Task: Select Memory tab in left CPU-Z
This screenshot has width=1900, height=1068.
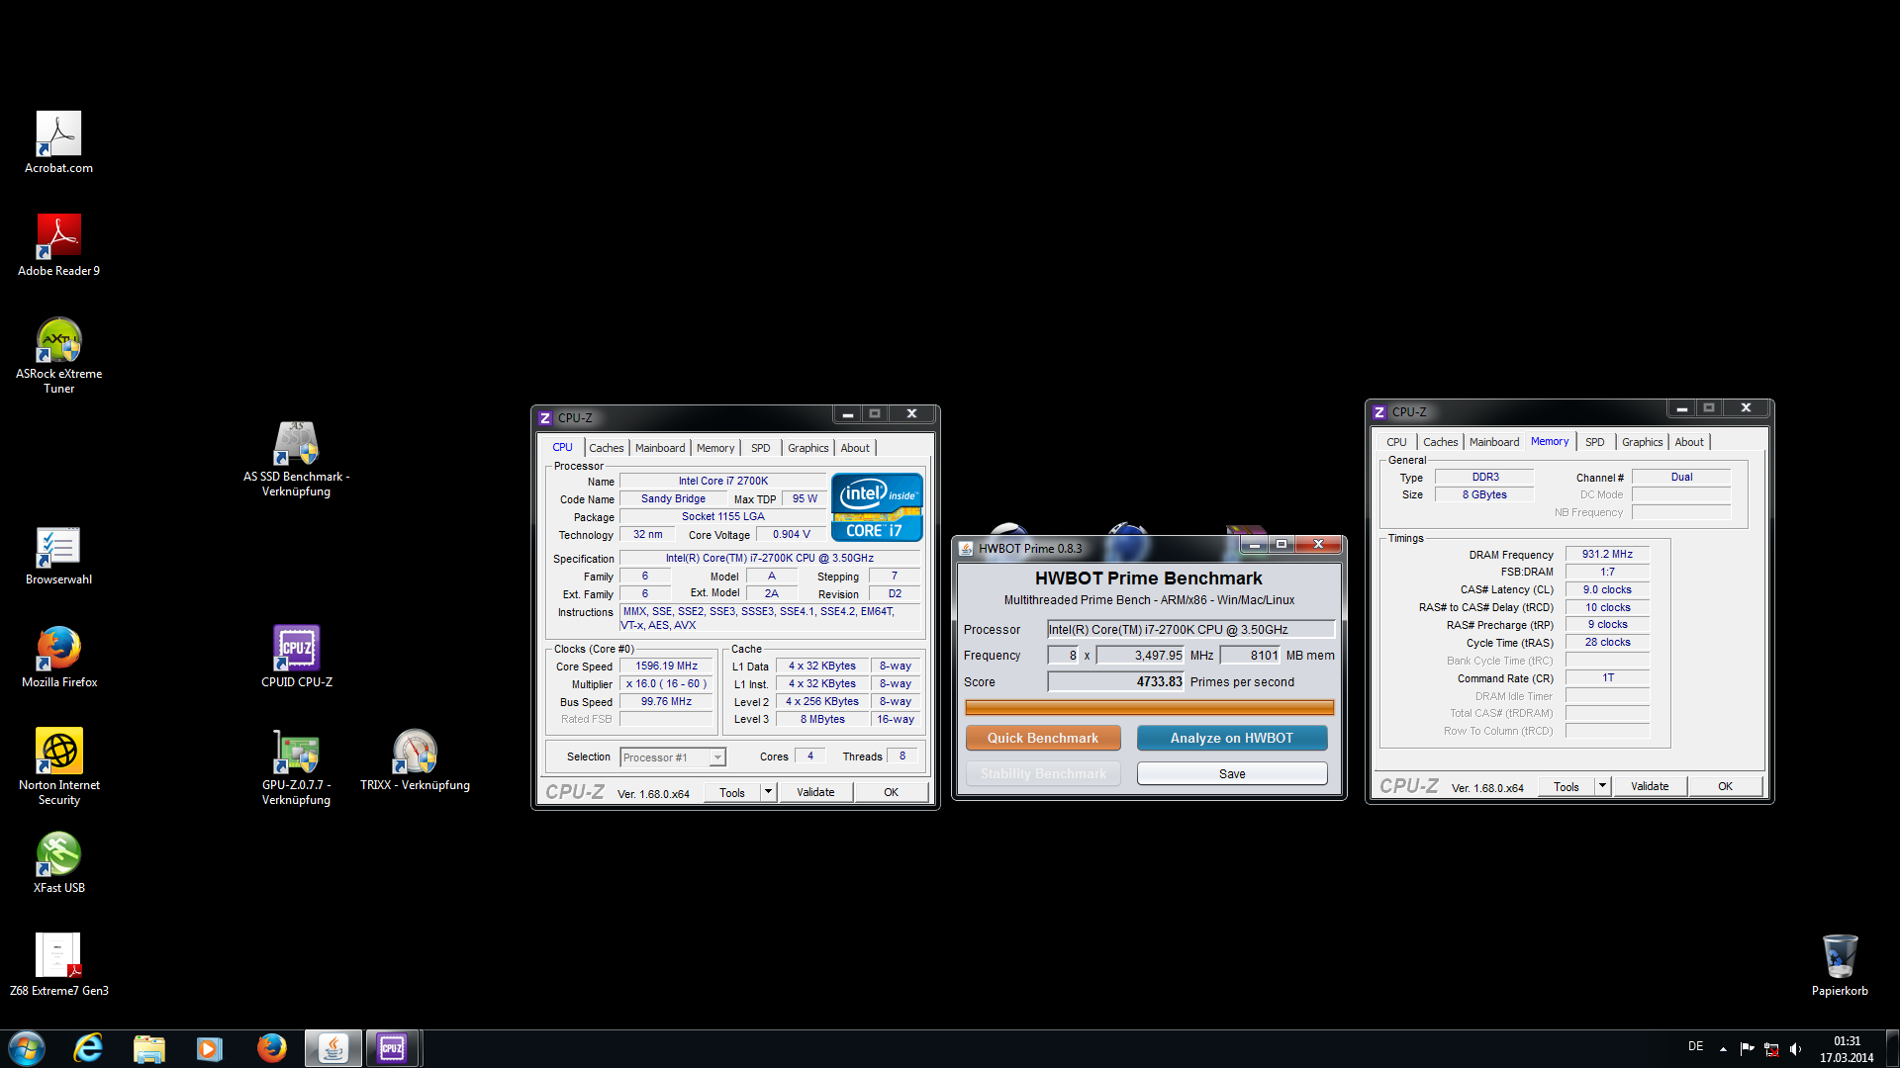Action: (x=715, y=448)
